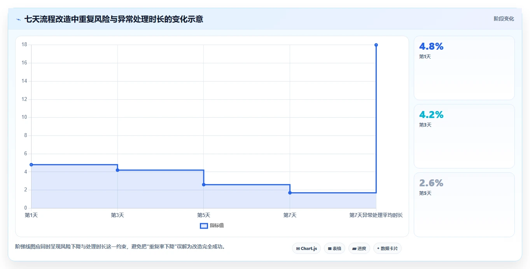Click the 阶段变化 label in header

tap(504, 19)
